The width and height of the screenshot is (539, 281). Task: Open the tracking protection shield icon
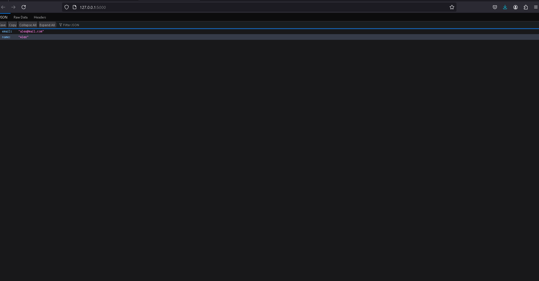coord(67,7)
